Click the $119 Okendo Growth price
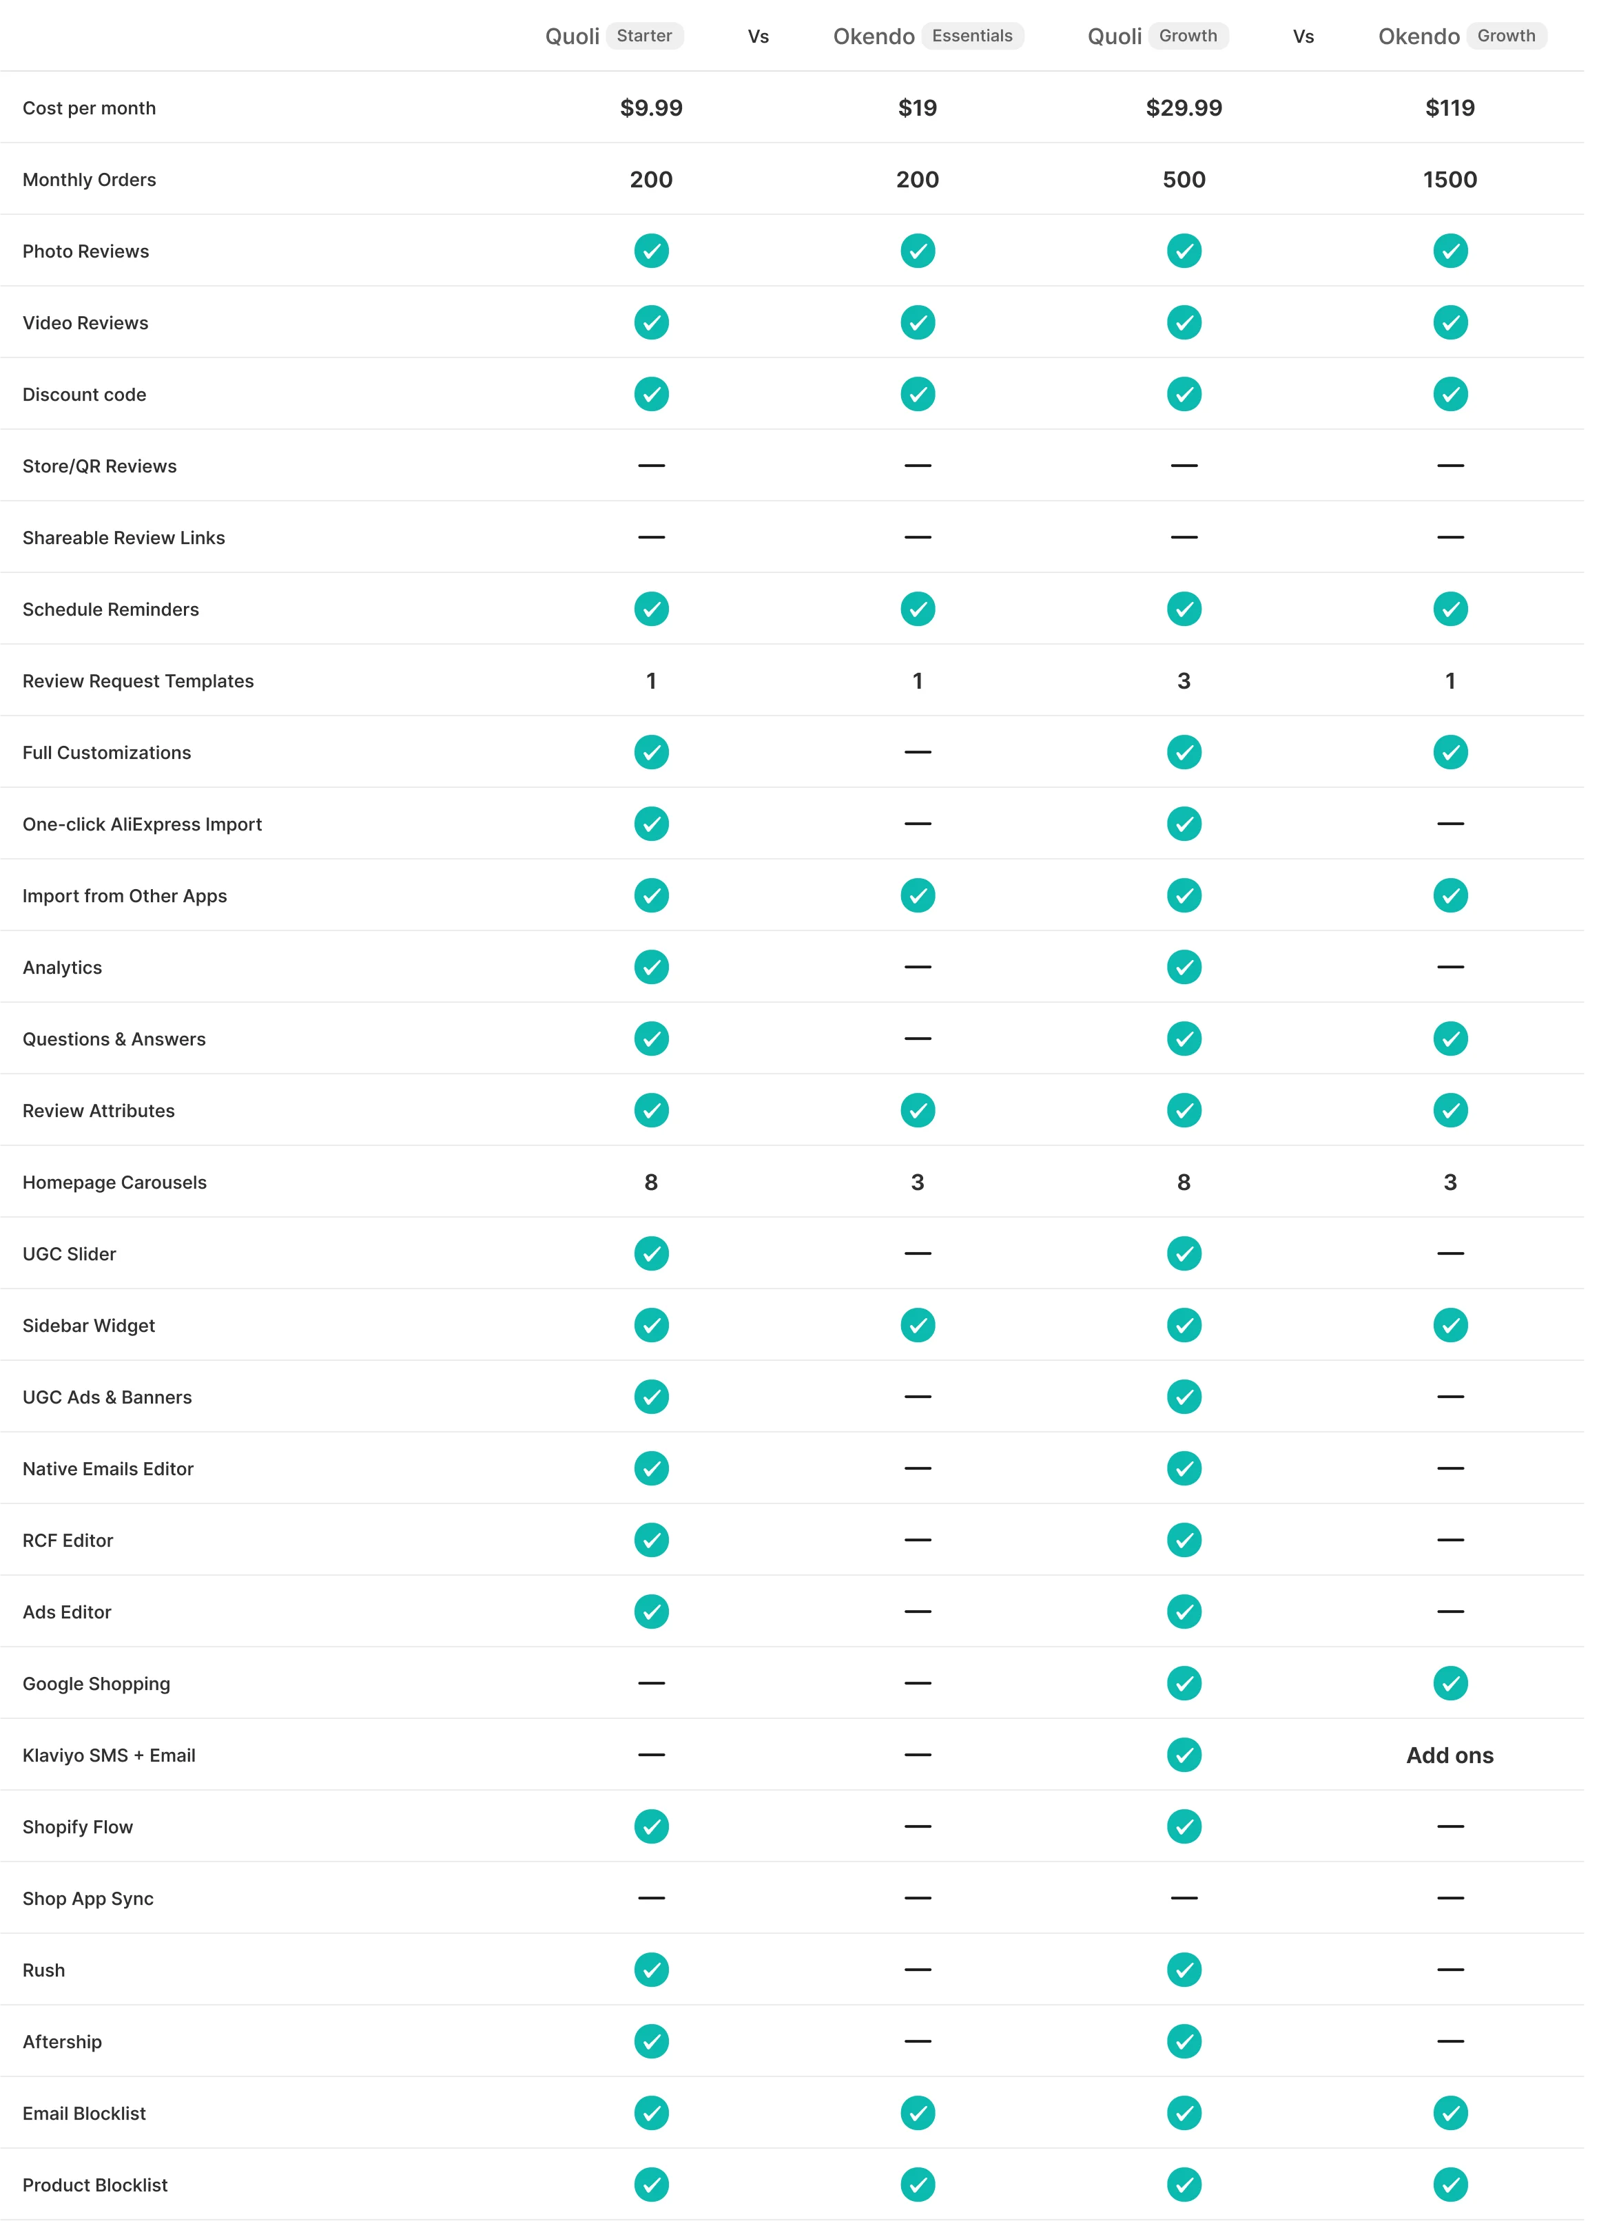The image size is (1599, 2221). pyautogui.click(x=1450, y=107)
